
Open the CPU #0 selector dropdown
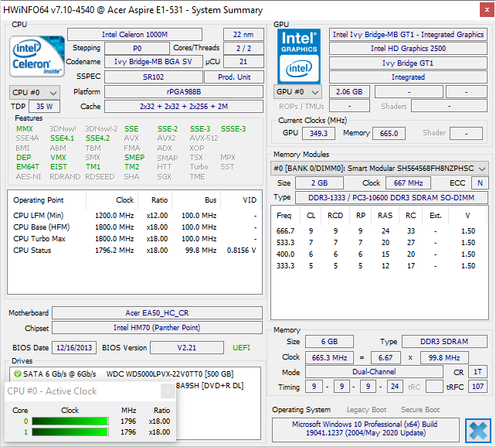[x=35, y=93]
